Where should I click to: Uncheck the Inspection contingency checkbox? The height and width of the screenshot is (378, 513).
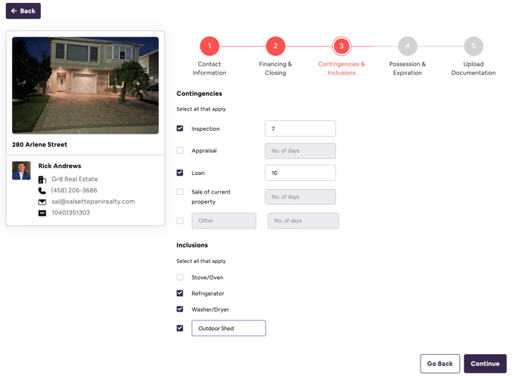[180, 128]
